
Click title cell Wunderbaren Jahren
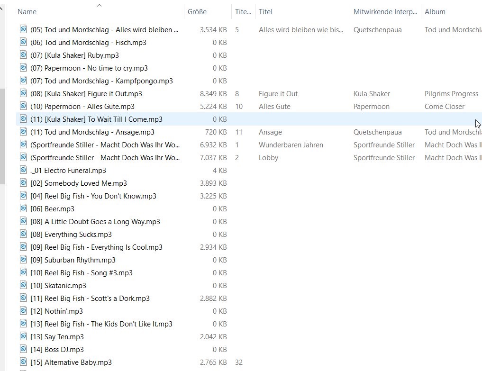291,145
